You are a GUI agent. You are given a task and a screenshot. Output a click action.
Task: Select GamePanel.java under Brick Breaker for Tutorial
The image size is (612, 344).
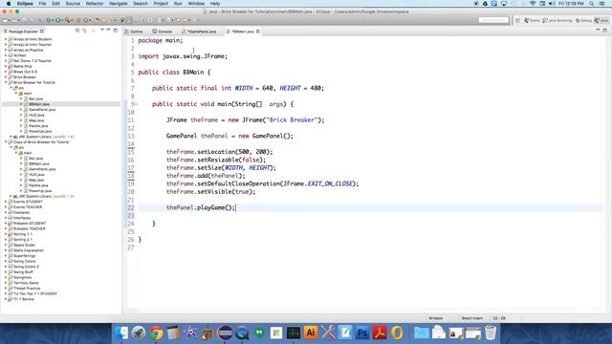click(42, 110)
